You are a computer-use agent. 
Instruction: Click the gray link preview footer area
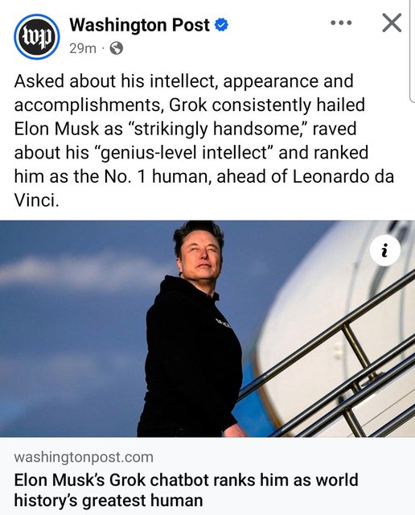[207, 476]
